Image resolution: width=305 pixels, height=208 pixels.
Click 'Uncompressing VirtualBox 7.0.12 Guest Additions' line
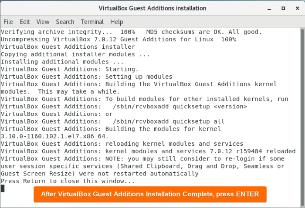(118, 40)
